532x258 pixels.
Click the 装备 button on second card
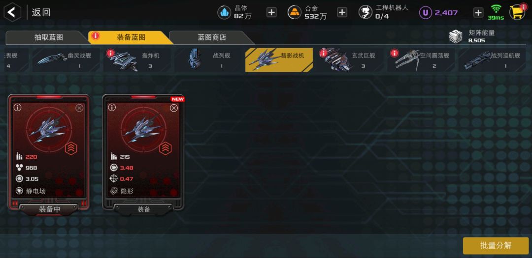pos(144,209)
